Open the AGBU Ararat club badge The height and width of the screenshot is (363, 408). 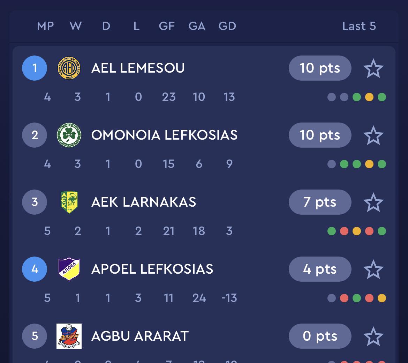pos(69,336)
